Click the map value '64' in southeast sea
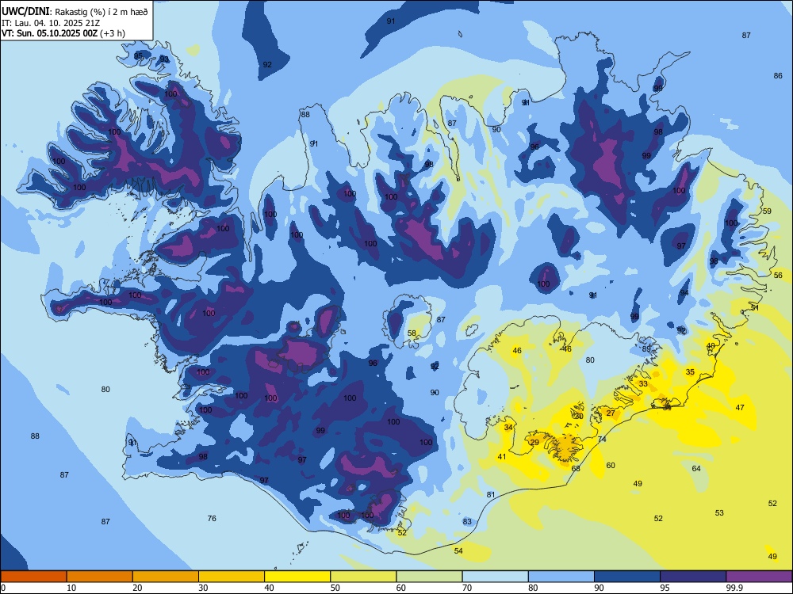 696,469
